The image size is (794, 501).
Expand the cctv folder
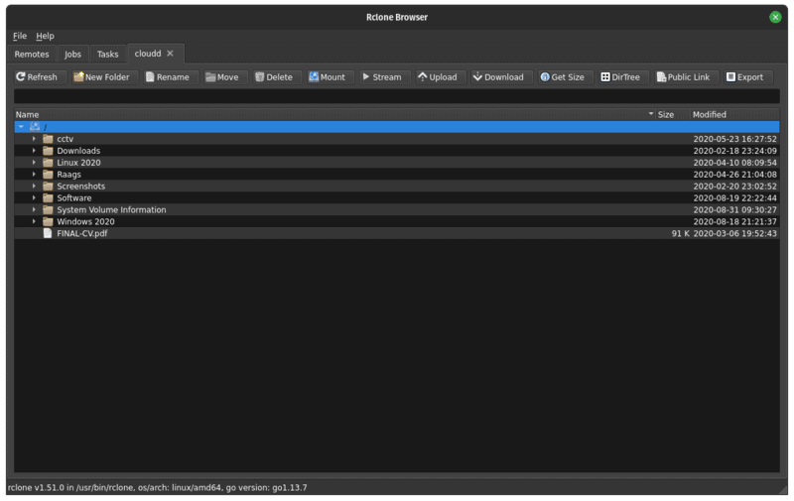(34, 139)
